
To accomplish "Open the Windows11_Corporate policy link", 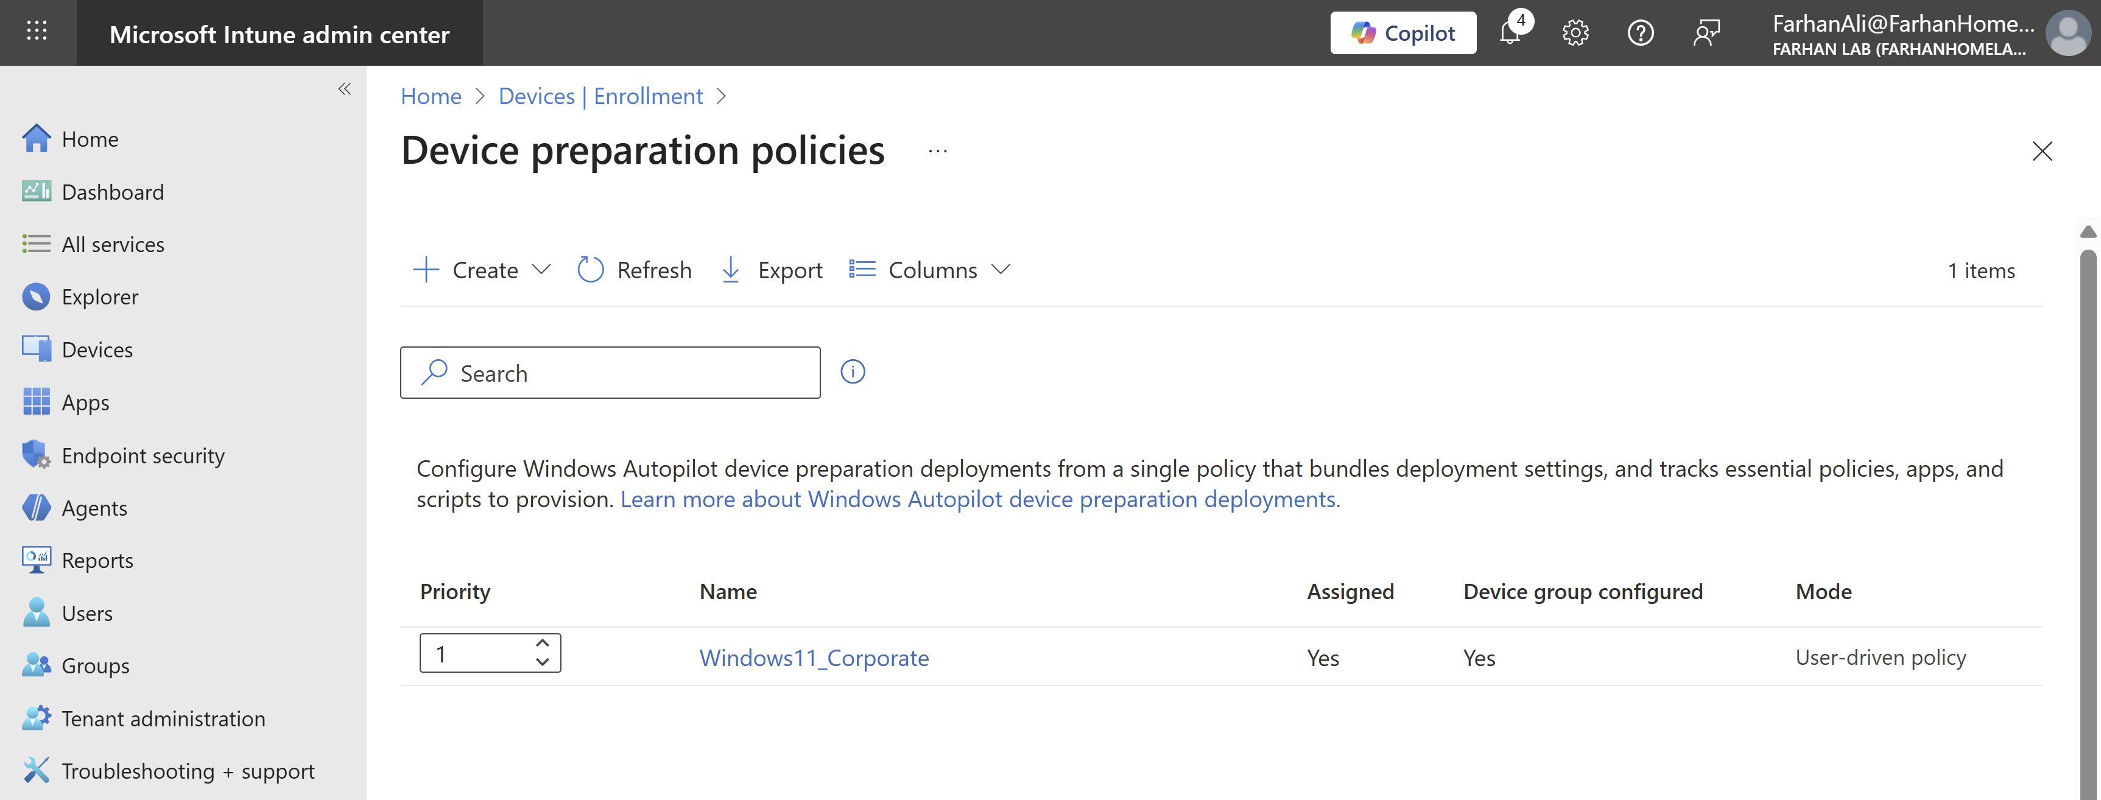I will (x=814, y=658).
